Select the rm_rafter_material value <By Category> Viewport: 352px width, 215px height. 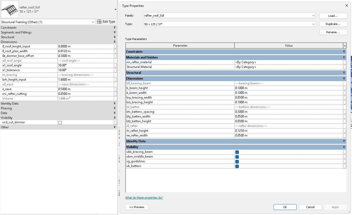pos(289,62)
